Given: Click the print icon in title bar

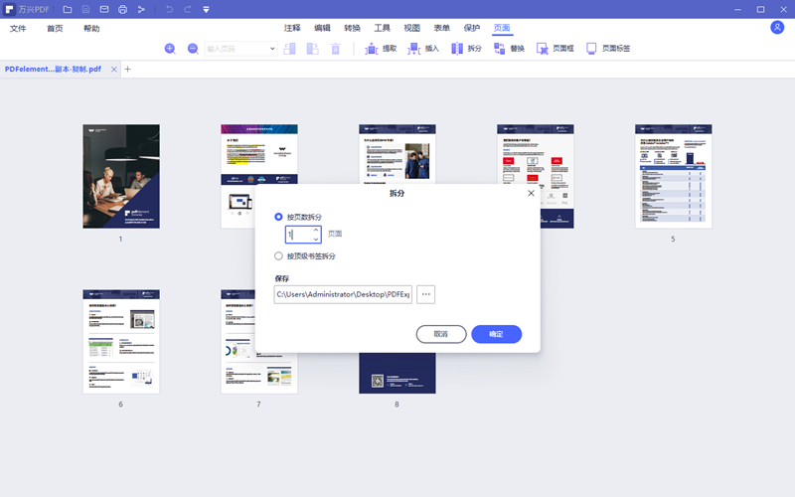Looking at the screenshot, I should (122, 9).
